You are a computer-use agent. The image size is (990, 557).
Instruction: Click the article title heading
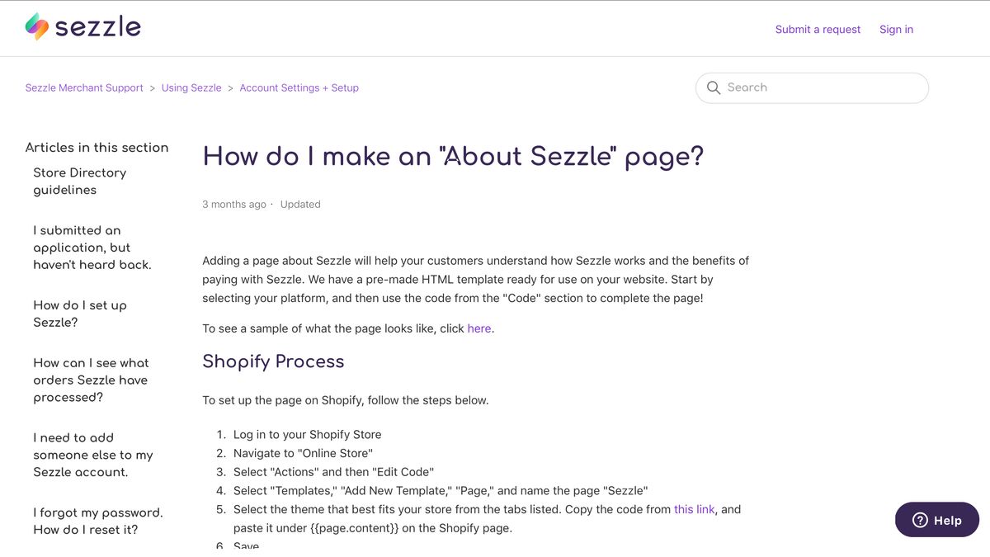coord(453,157)
